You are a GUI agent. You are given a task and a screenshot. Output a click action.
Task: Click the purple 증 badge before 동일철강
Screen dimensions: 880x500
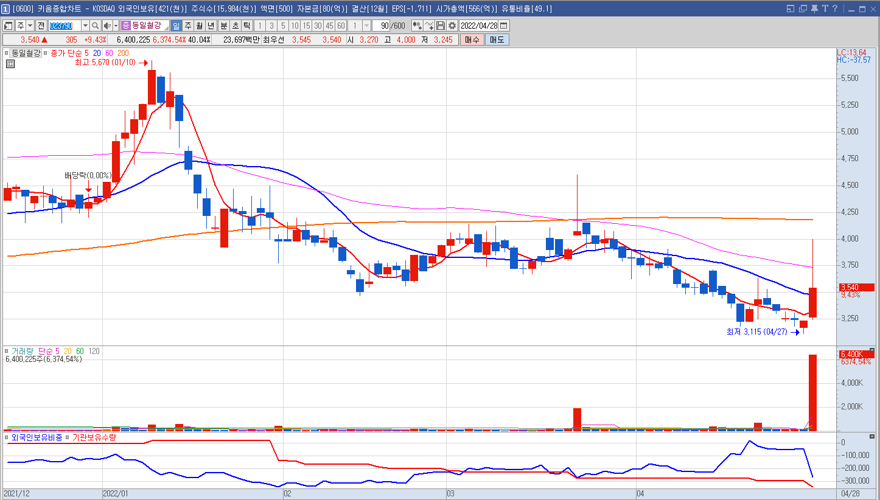[x=125, y=26]
